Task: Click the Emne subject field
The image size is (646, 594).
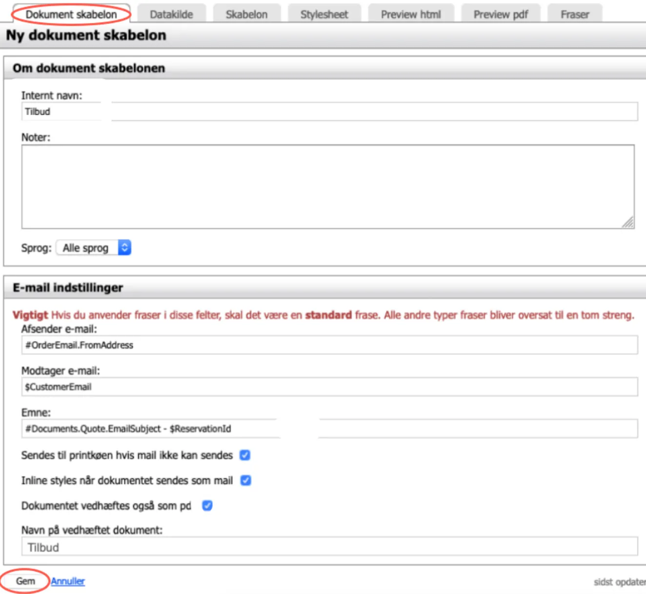Action: coord(329,429)
